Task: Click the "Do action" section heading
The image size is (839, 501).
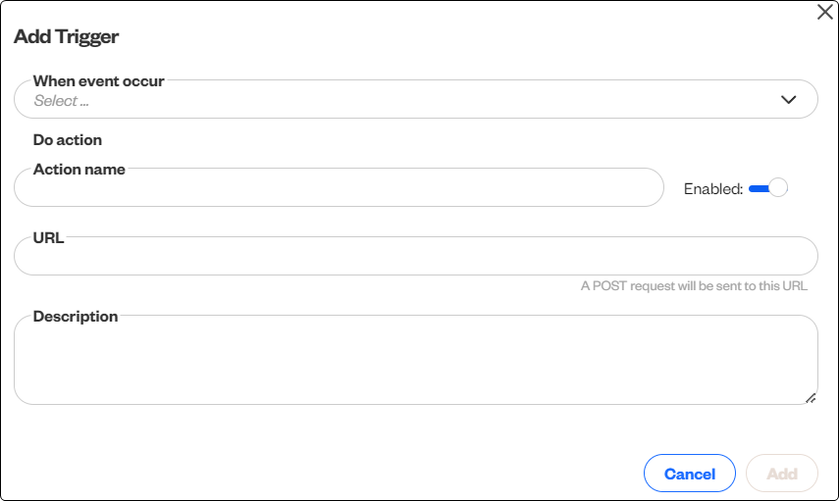Action: [x=68, y=140]
